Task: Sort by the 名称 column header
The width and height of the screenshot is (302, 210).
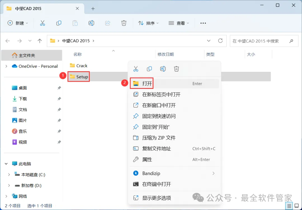Action: [x=77, y=54]
